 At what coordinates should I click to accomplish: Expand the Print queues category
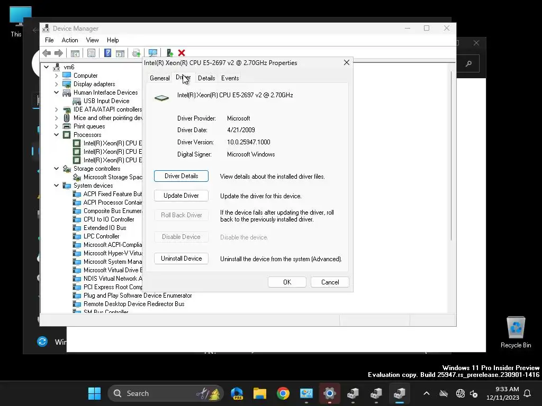coord(56,126)
